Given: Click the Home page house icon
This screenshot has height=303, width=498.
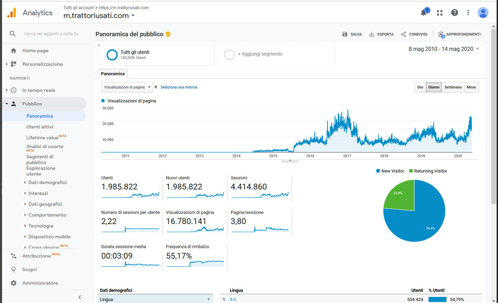Looking at the screenshot, I should pos(14,50).
